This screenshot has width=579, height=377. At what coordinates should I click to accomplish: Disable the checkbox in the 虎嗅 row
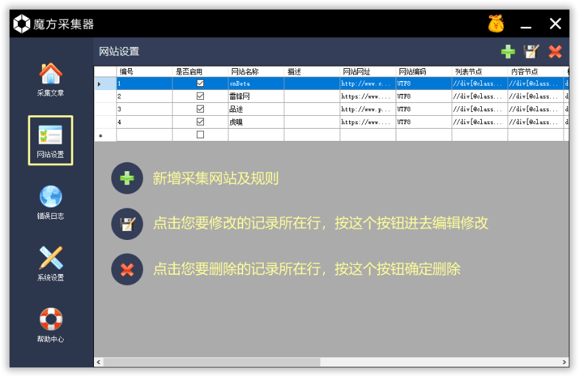pos(200,122)
